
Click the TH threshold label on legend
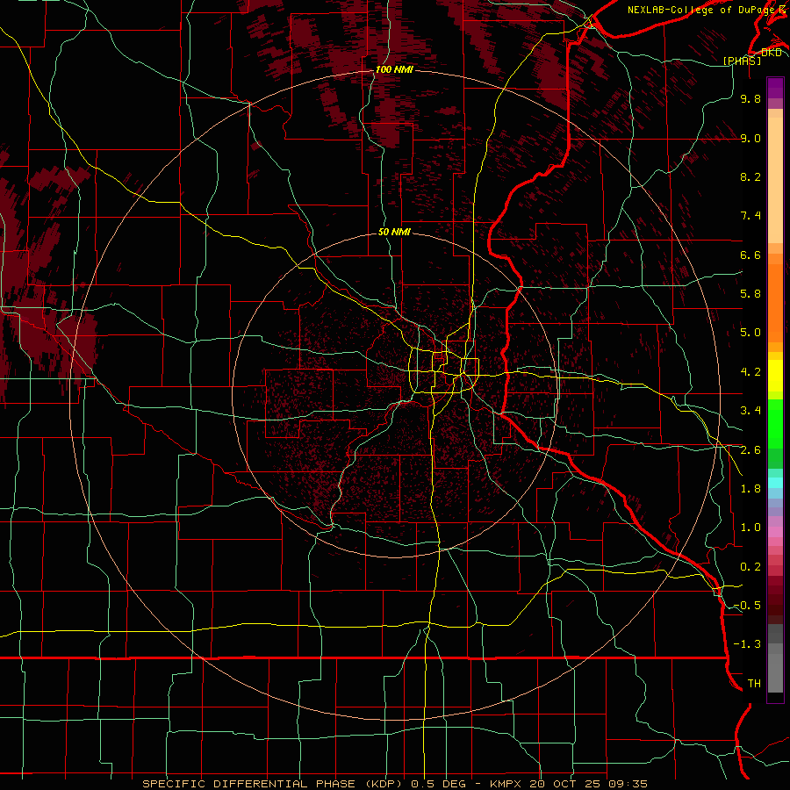tap(754, 684)
